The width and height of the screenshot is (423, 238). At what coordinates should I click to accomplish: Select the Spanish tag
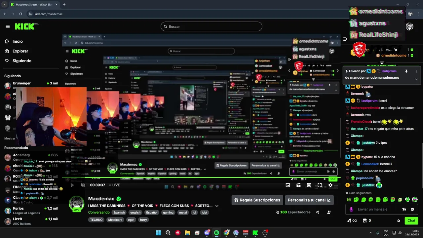[x=119, y=213]
